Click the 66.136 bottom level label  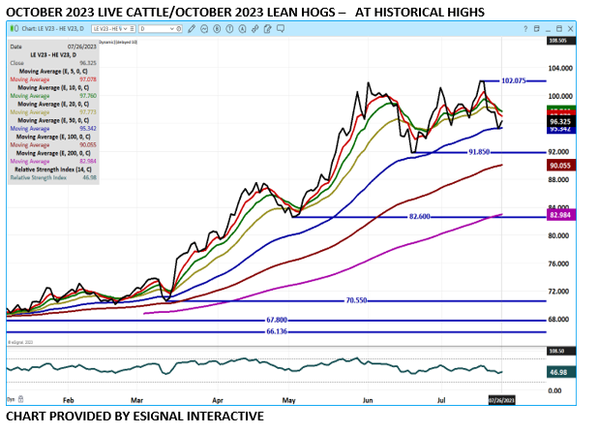pos(278,331)
